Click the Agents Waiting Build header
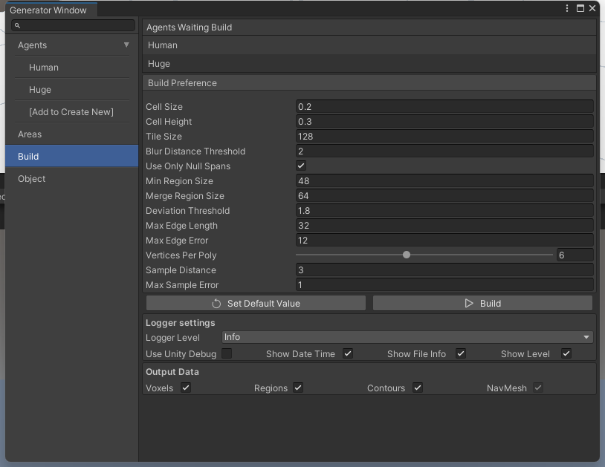Viewport: 605px width, 467px height. pyautogui.click(x=369, y=27)
